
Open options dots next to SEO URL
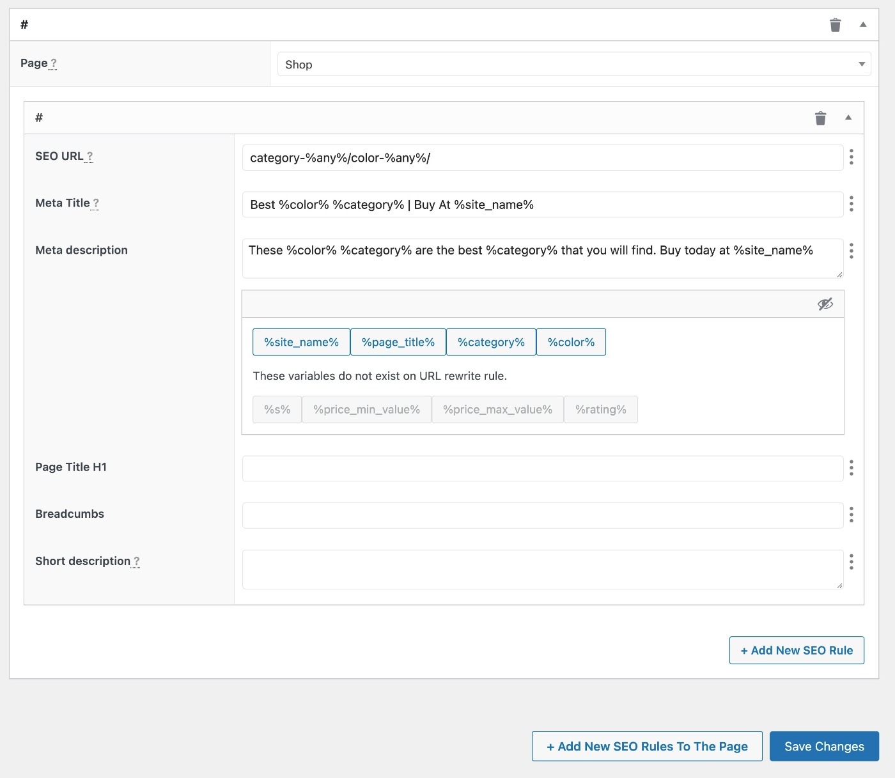(852, 157)
